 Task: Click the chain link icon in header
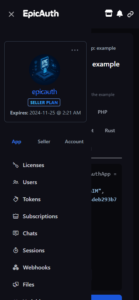130,14
